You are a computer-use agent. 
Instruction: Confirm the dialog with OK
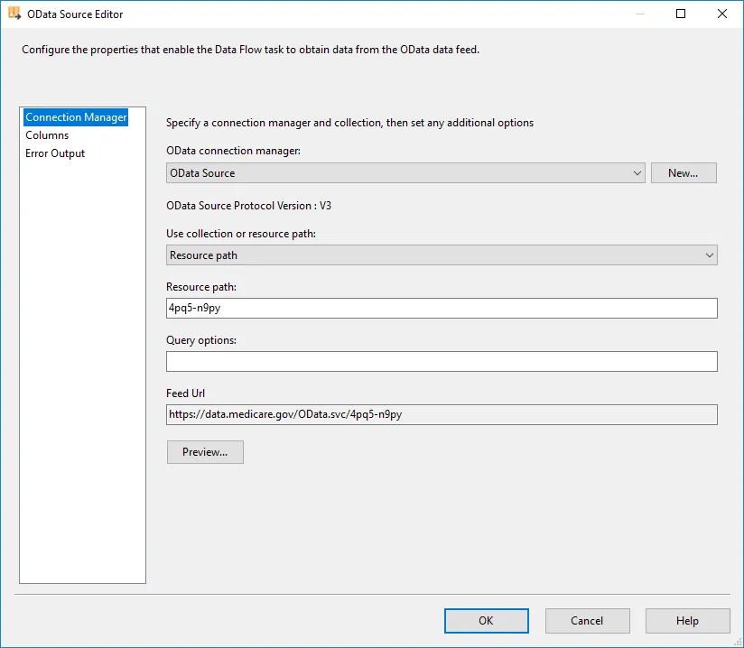tap(486, 620)
